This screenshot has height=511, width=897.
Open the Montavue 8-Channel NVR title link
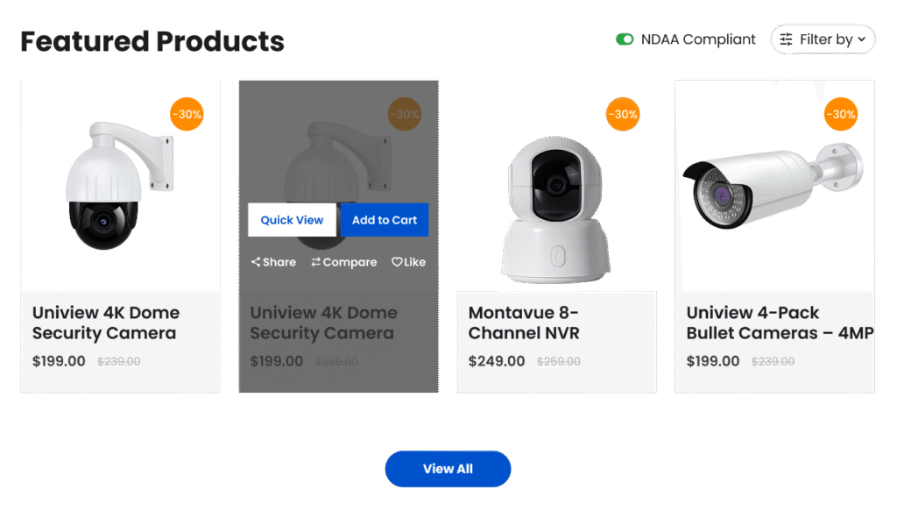click(x=524, y=323)
